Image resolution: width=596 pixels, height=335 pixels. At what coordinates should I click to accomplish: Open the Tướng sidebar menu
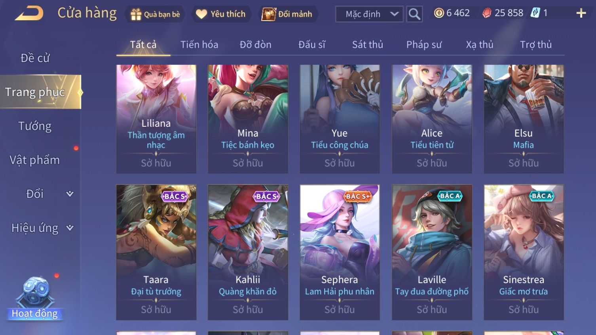[35, 126]
